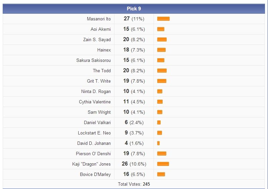The image size is (268, 189).
Task: Select the Aoi Akemi name
Action: (x=100, y=29)
